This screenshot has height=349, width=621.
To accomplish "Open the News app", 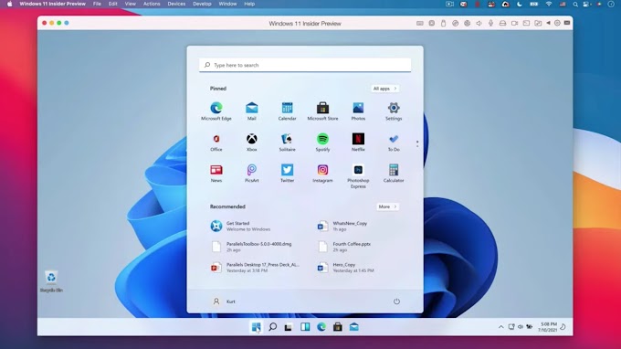I will coord(216,173).
